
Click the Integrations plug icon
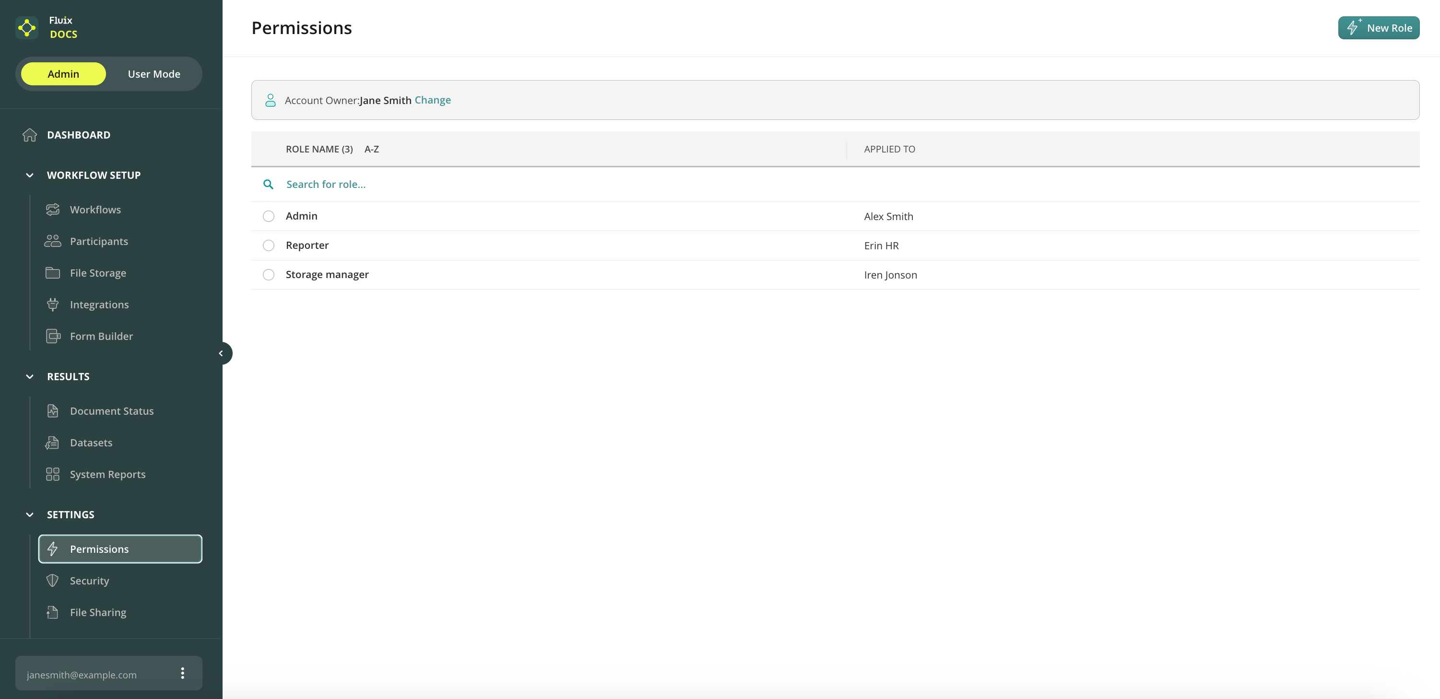tap(53, 304)
